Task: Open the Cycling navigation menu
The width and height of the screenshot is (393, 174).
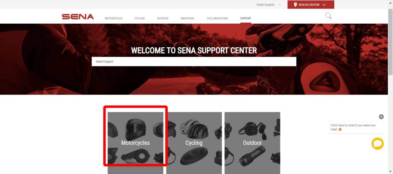Action: [x=140, y=18]
